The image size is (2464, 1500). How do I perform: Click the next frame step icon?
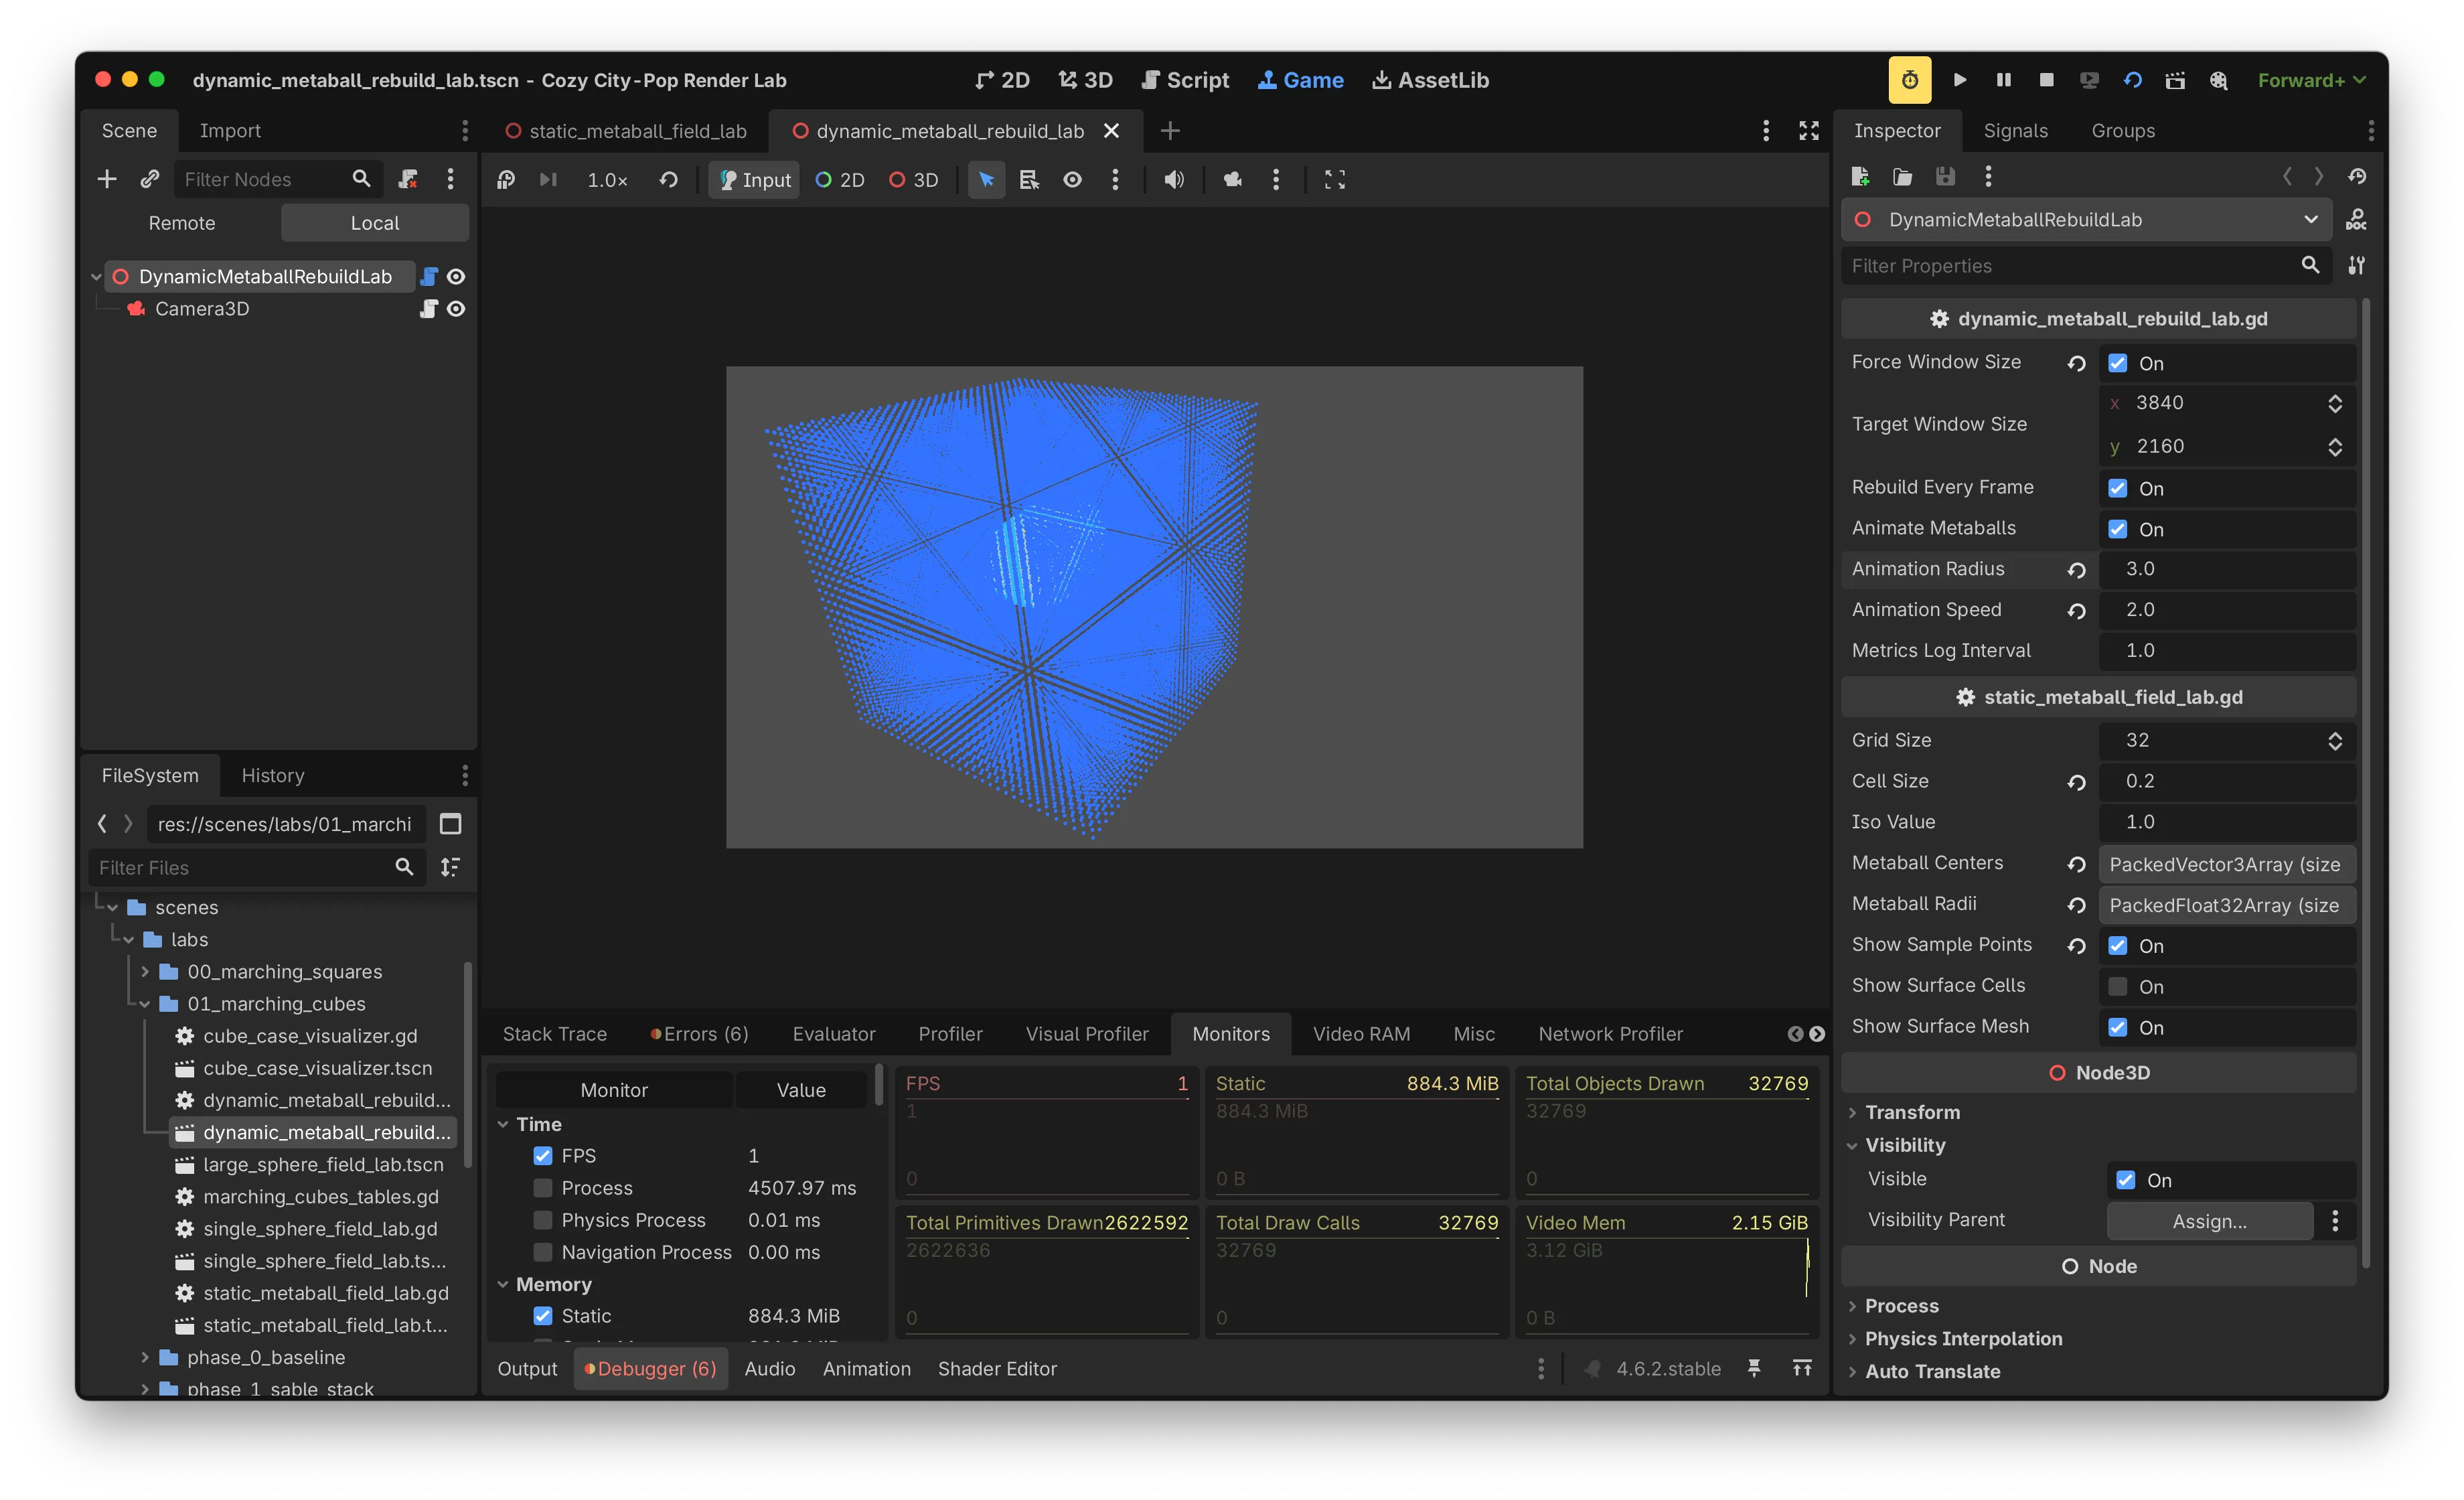[548, 179]
